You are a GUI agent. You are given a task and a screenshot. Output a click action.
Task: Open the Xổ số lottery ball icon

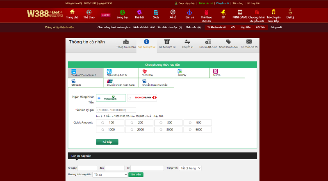tap(173, 12)
